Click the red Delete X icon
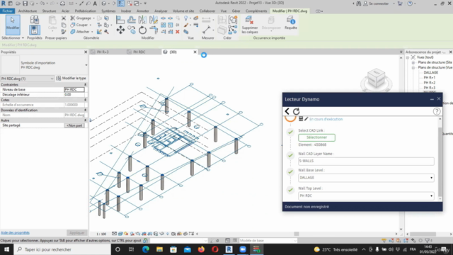453x255 pixels. pyautogui.click(x=178, y=32)
